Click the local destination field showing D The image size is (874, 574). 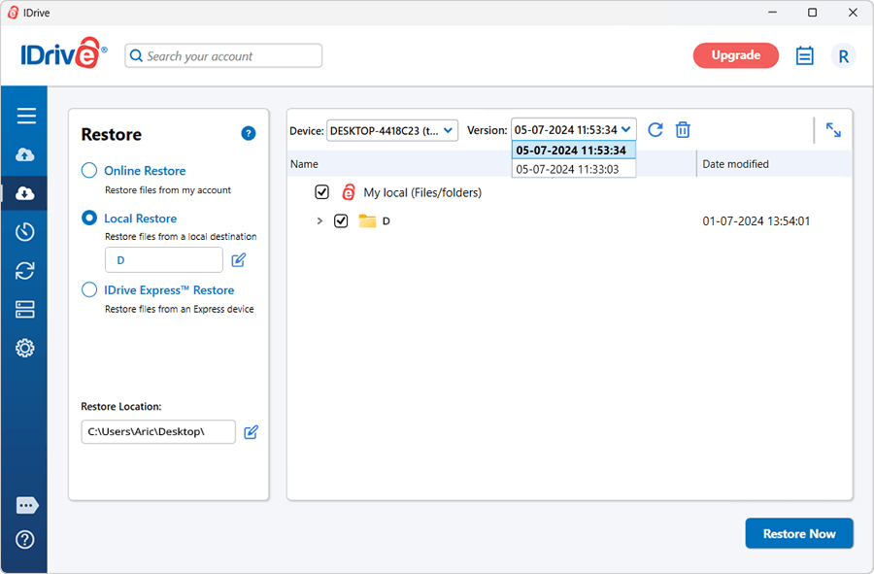tap(164, 260)
